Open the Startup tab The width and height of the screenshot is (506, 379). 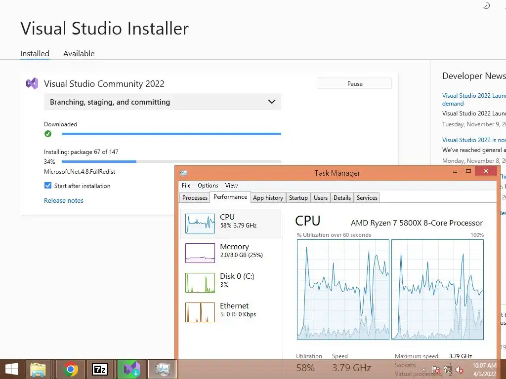pyautogui.click(x=298, y=197)
